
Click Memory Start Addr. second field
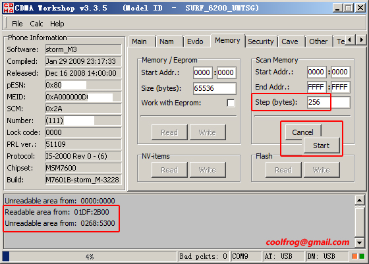(x=227, y=72)
